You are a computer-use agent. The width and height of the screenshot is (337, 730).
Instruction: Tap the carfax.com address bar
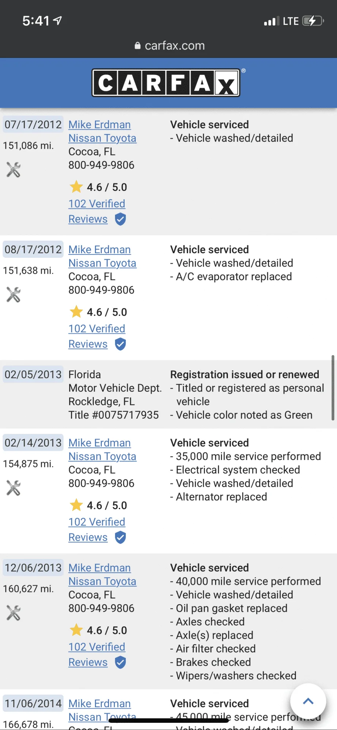169,46
